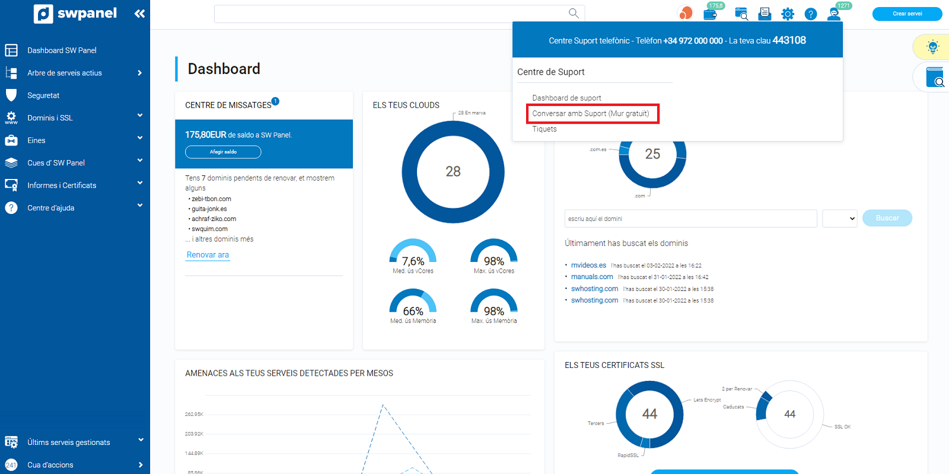
Task: Click the Últims serveis gestionats icon
Action: pos(11,442)
